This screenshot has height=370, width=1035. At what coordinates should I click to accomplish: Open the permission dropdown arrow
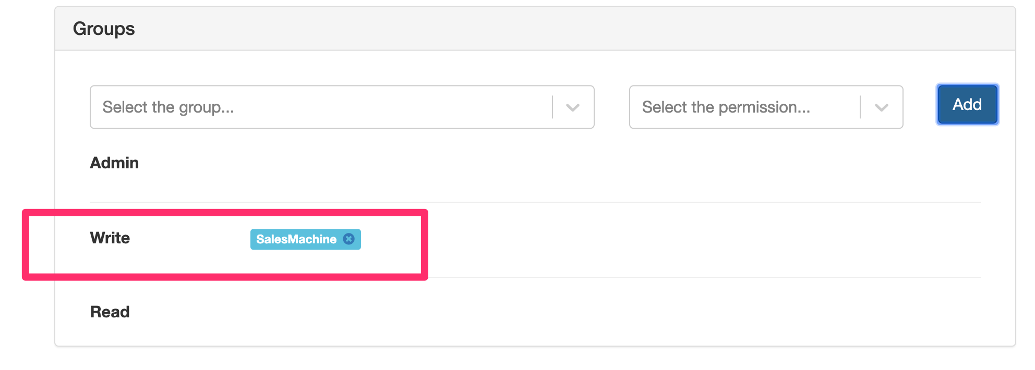[x=882, y=107]
